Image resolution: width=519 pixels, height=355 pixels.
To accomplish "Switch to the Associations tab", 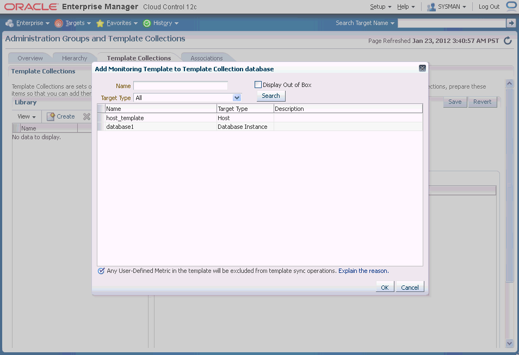I will pyautogui.click(x=207, y=58).
